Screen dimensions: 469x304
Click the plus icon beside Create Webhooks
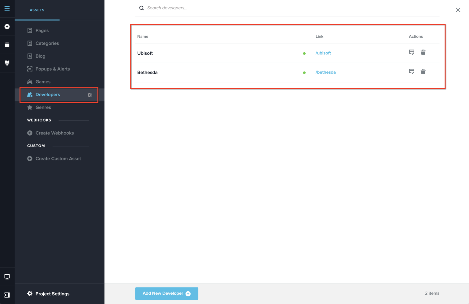point(30,133)
